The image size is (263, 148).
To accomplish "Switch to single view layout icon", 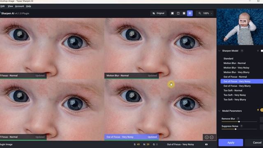I will pos(172,13).
